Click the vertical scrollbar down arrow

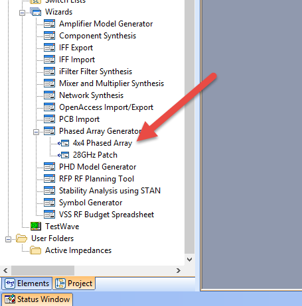189,260
